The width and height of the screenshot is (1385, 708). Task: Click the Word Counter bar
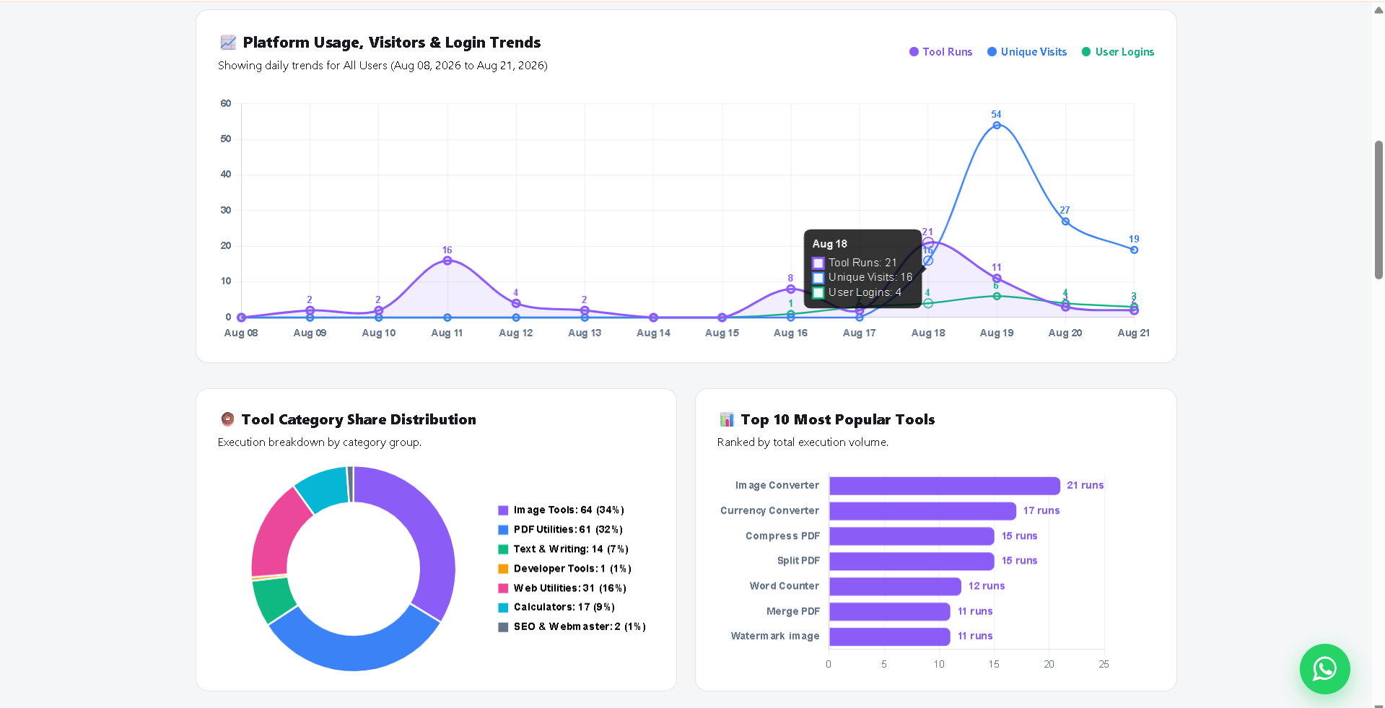pos(895,586)
